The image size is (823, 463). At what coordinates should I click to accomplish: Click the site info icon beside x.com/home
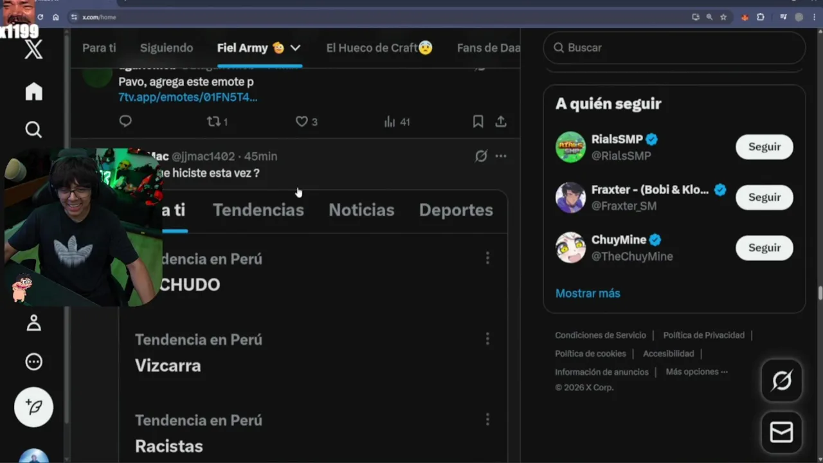tap(74, 17)
